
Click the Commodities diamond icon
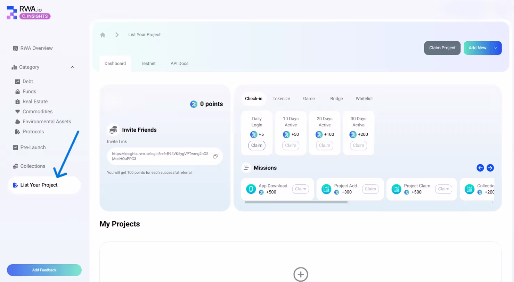17,112
